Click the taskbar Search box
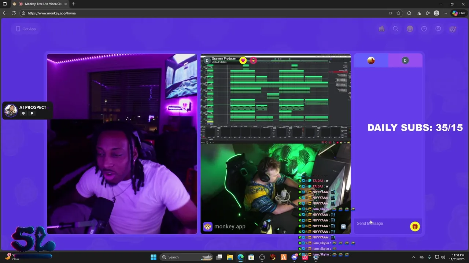Viewport: 469px width, 263px height. [187, 257]
